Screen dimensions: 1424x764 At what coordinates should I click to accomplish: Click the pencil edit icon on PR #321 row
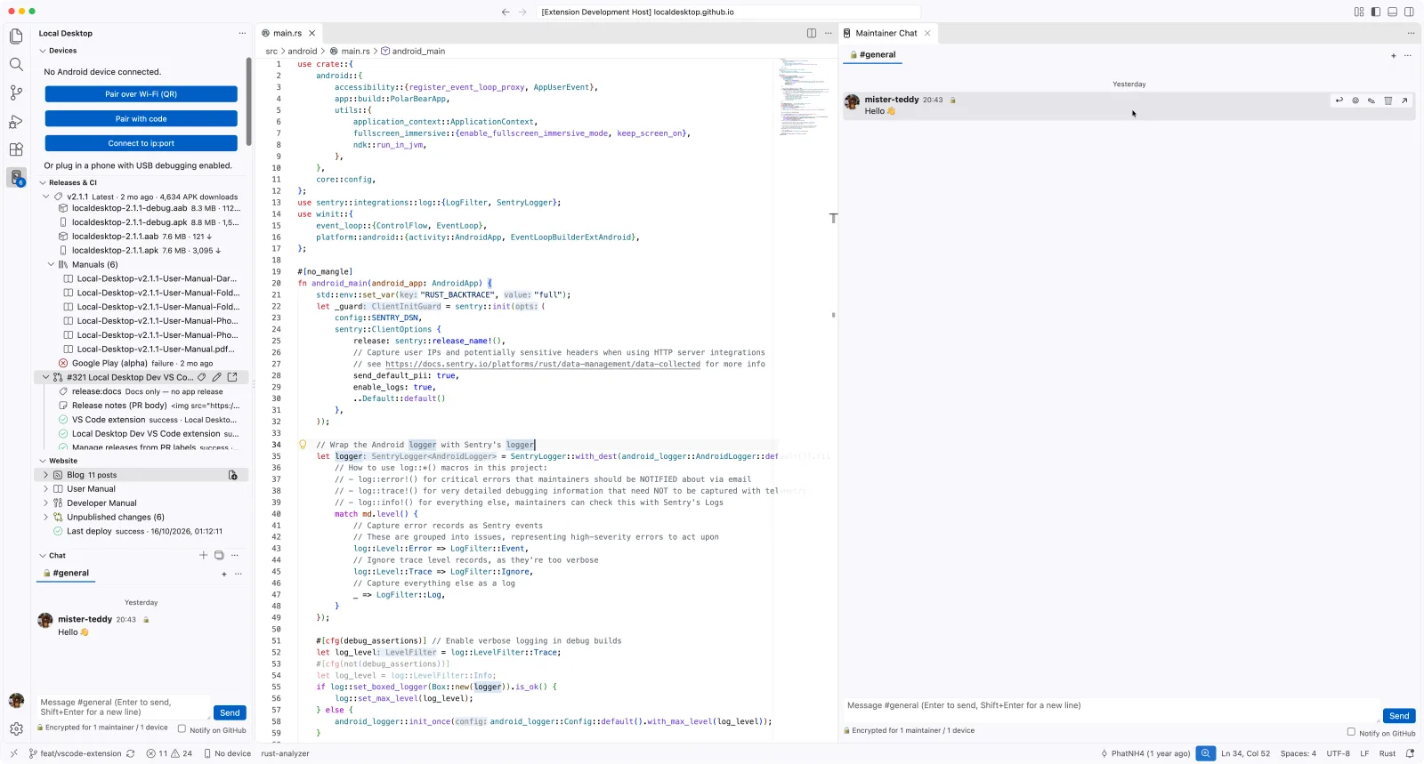click(216, 377)
